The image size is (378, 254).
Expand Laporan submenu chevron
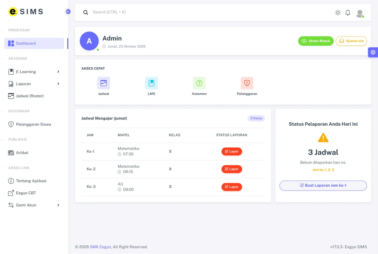point(58,84)
